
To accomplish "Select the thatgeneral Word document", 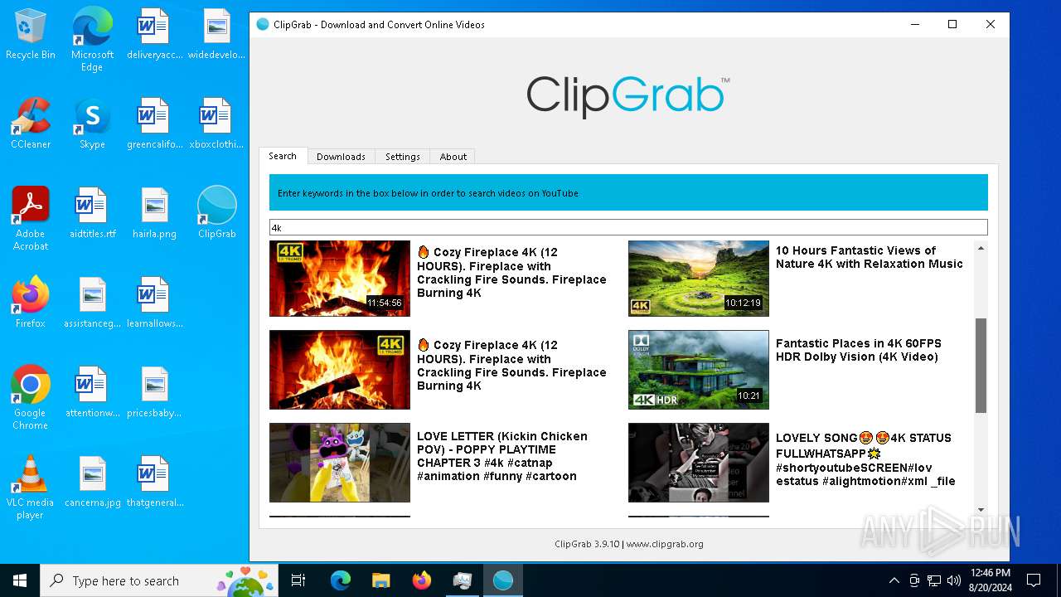I will point(154,483).
